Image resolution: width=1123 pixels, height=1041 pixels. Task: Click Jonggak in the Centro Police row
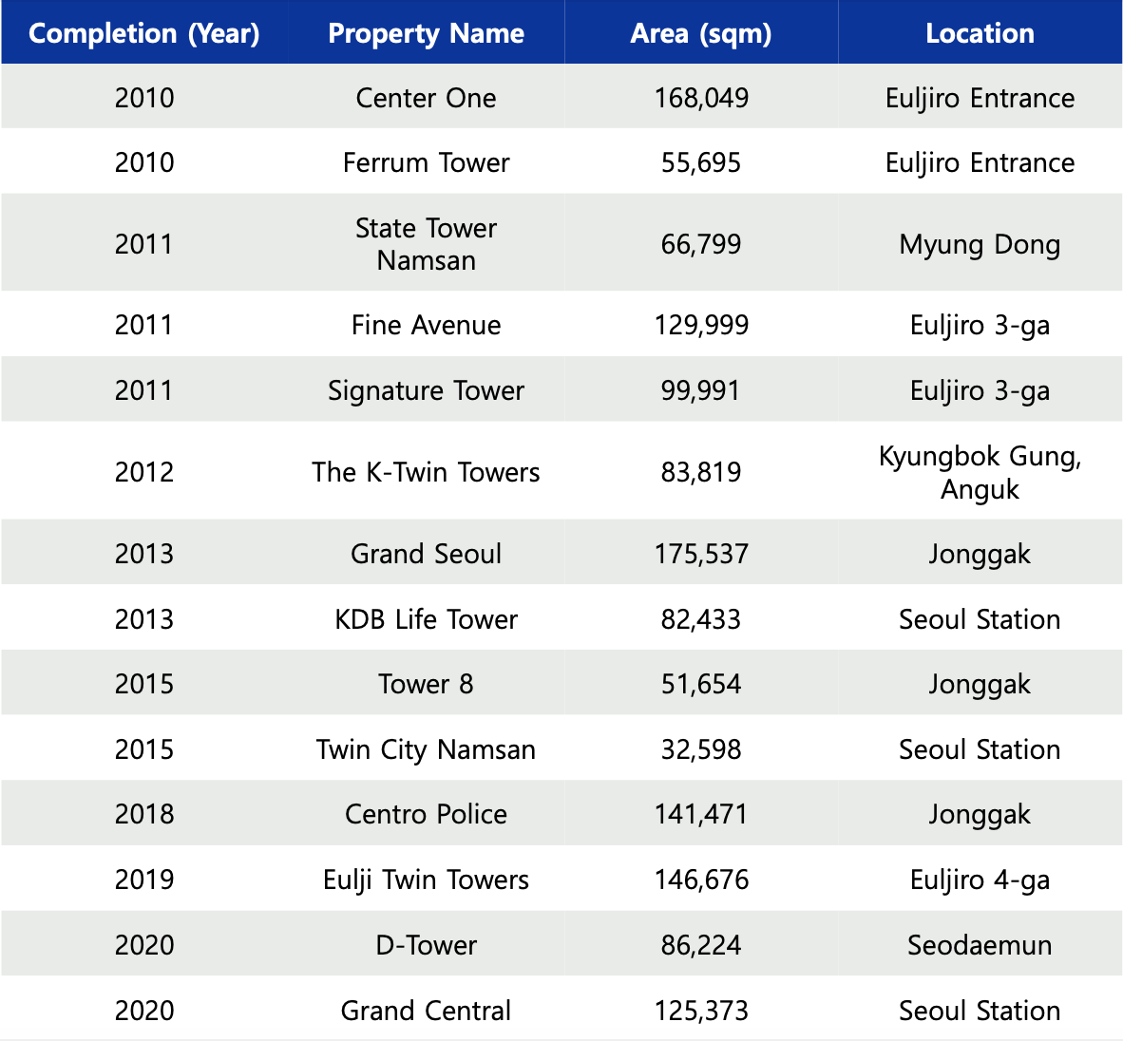point(980,816)
